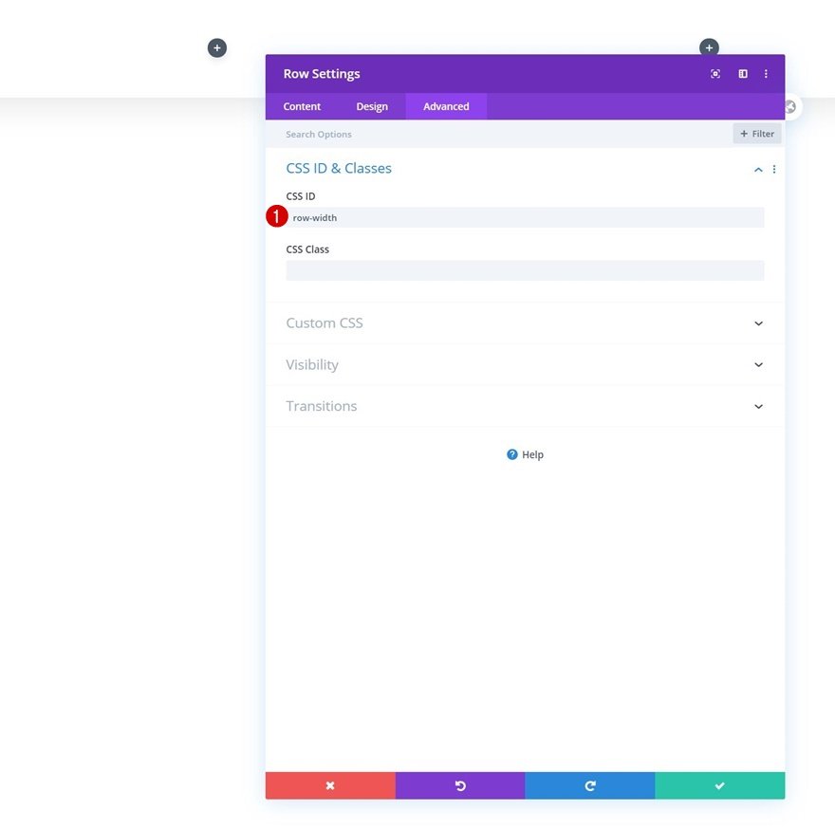
Task: Click the Visibility heading text
Action: (312, 365)
